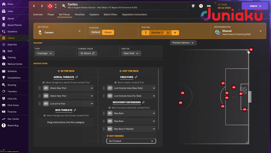Click the Dynamics sidebar icon
This screenshot has height=153, width=271.
pos(4,32)
